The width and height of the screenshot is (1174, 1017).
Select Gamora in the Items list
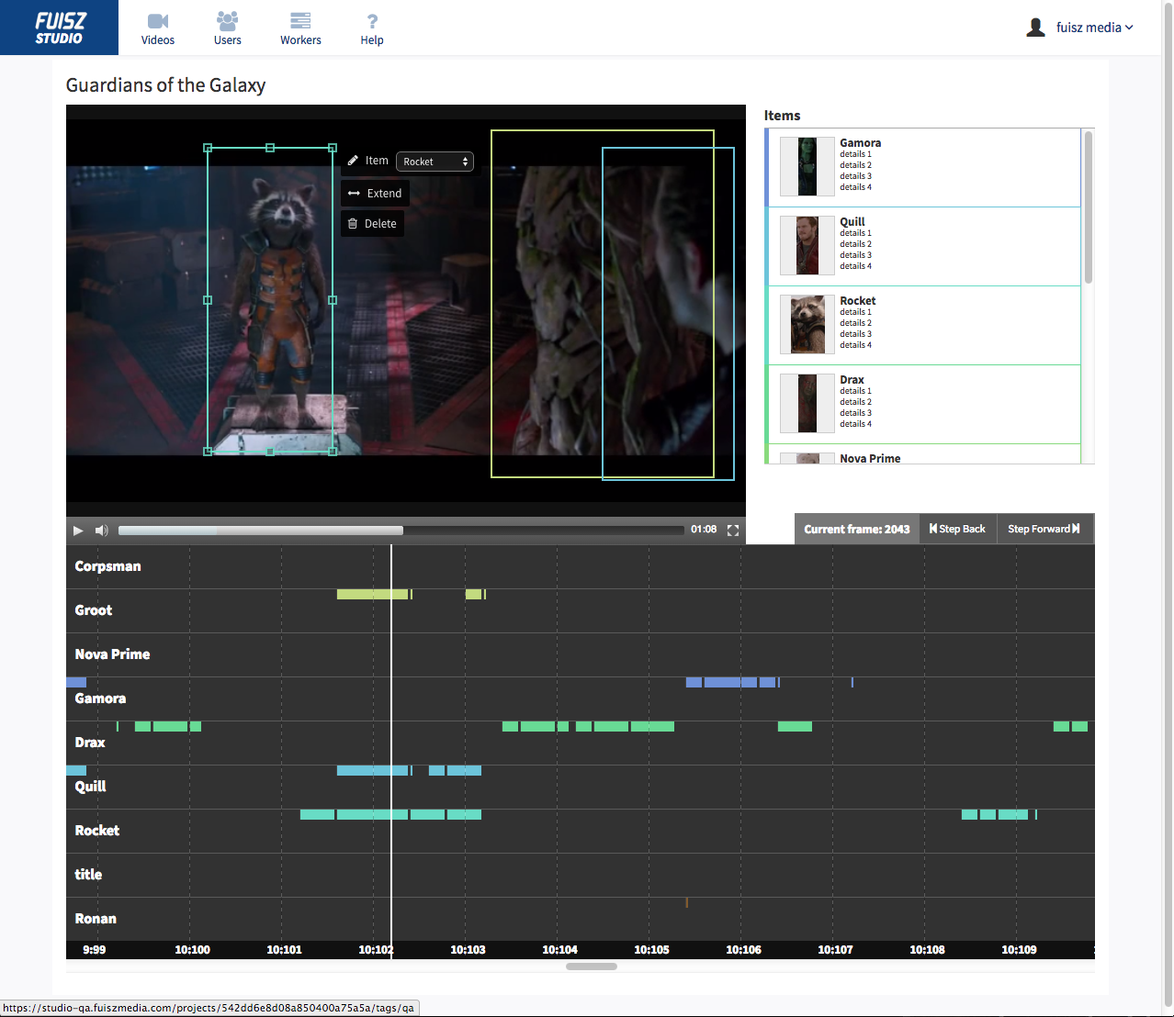(x=860, y=143)
